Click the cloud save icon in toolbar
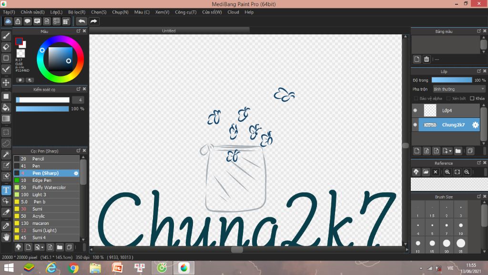The width and height of the screenshot is (488, 275). click(8, 21)
